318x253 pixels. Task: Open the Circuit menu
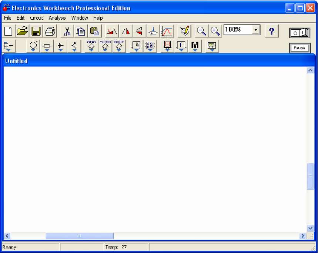[x=37, y=18]
